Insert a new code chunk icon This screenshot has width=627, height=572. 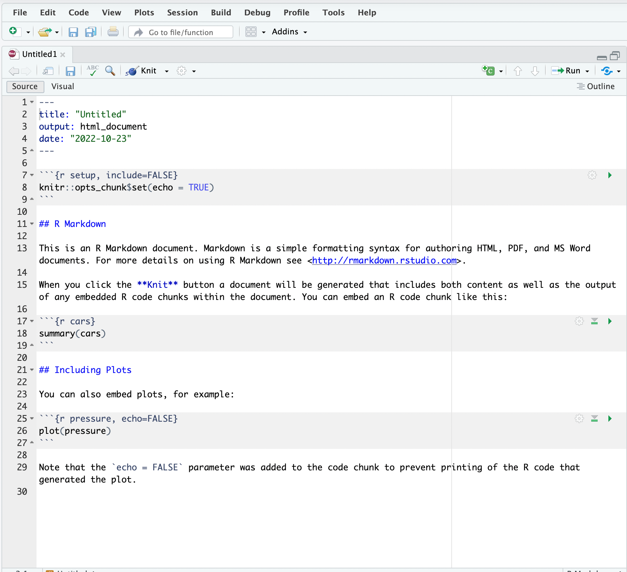[488, 71]
